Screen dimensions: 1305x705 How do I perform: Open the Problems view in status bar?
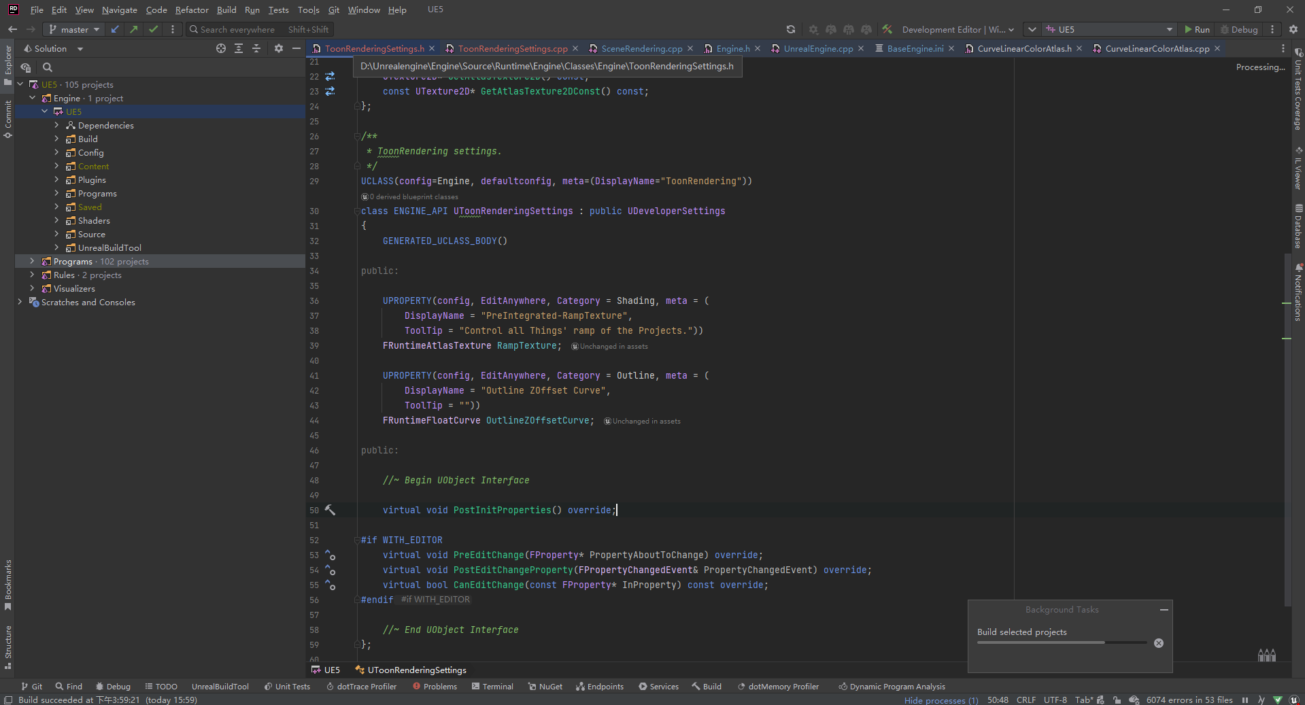[x=435, y=686]
